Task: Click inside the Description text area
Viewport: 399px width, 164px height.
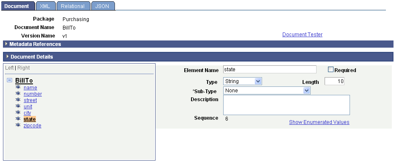Action: [x=287, y=105]
